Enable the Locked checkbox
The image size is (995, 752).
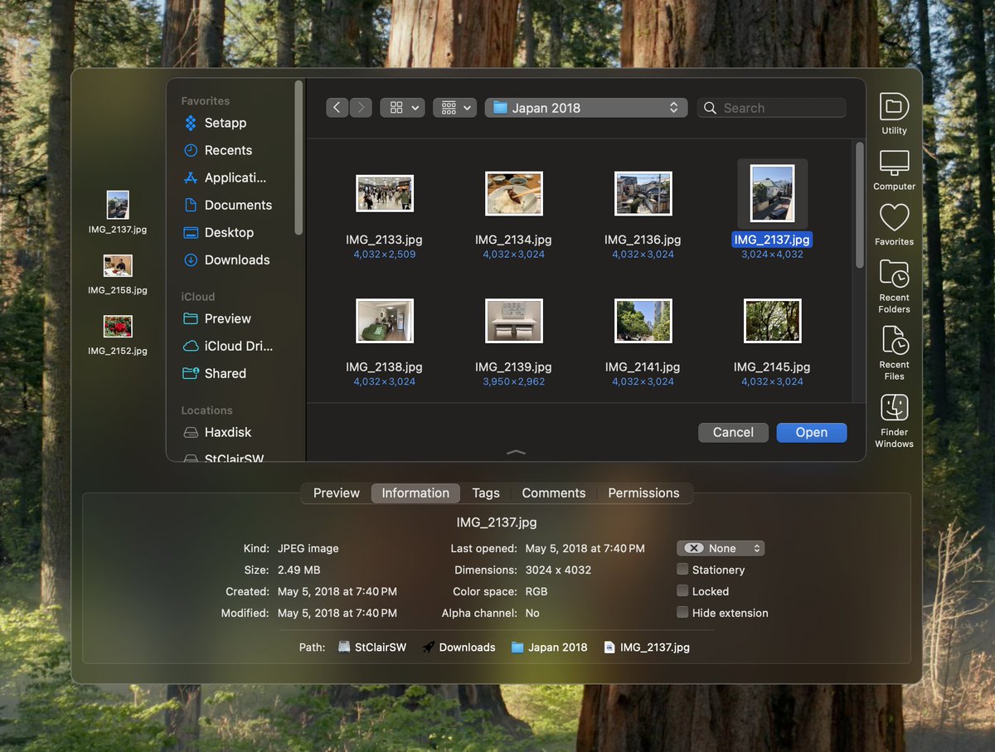point(682,591)
